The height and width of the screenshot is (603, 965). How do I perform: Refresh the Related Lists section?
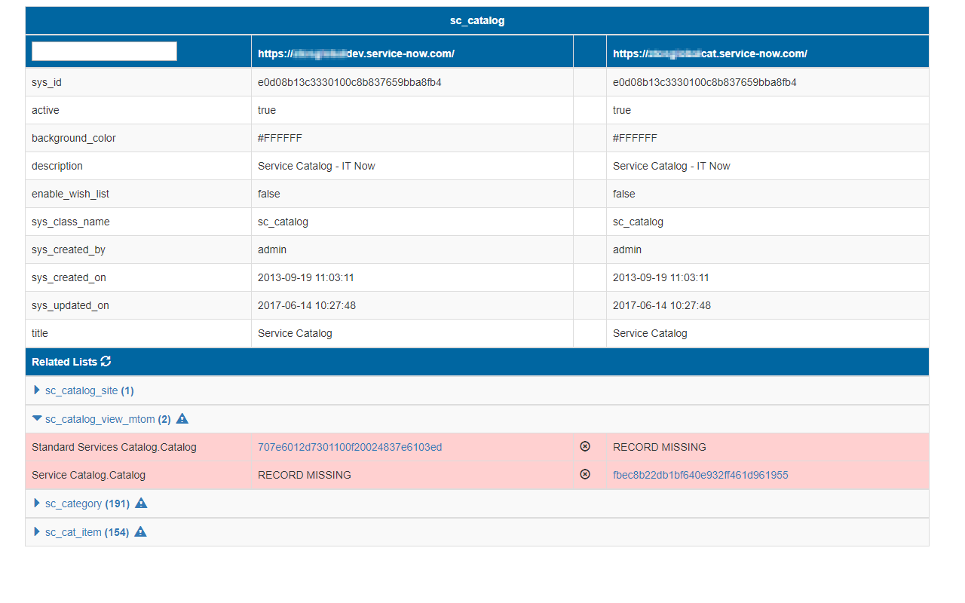point(106,361)
